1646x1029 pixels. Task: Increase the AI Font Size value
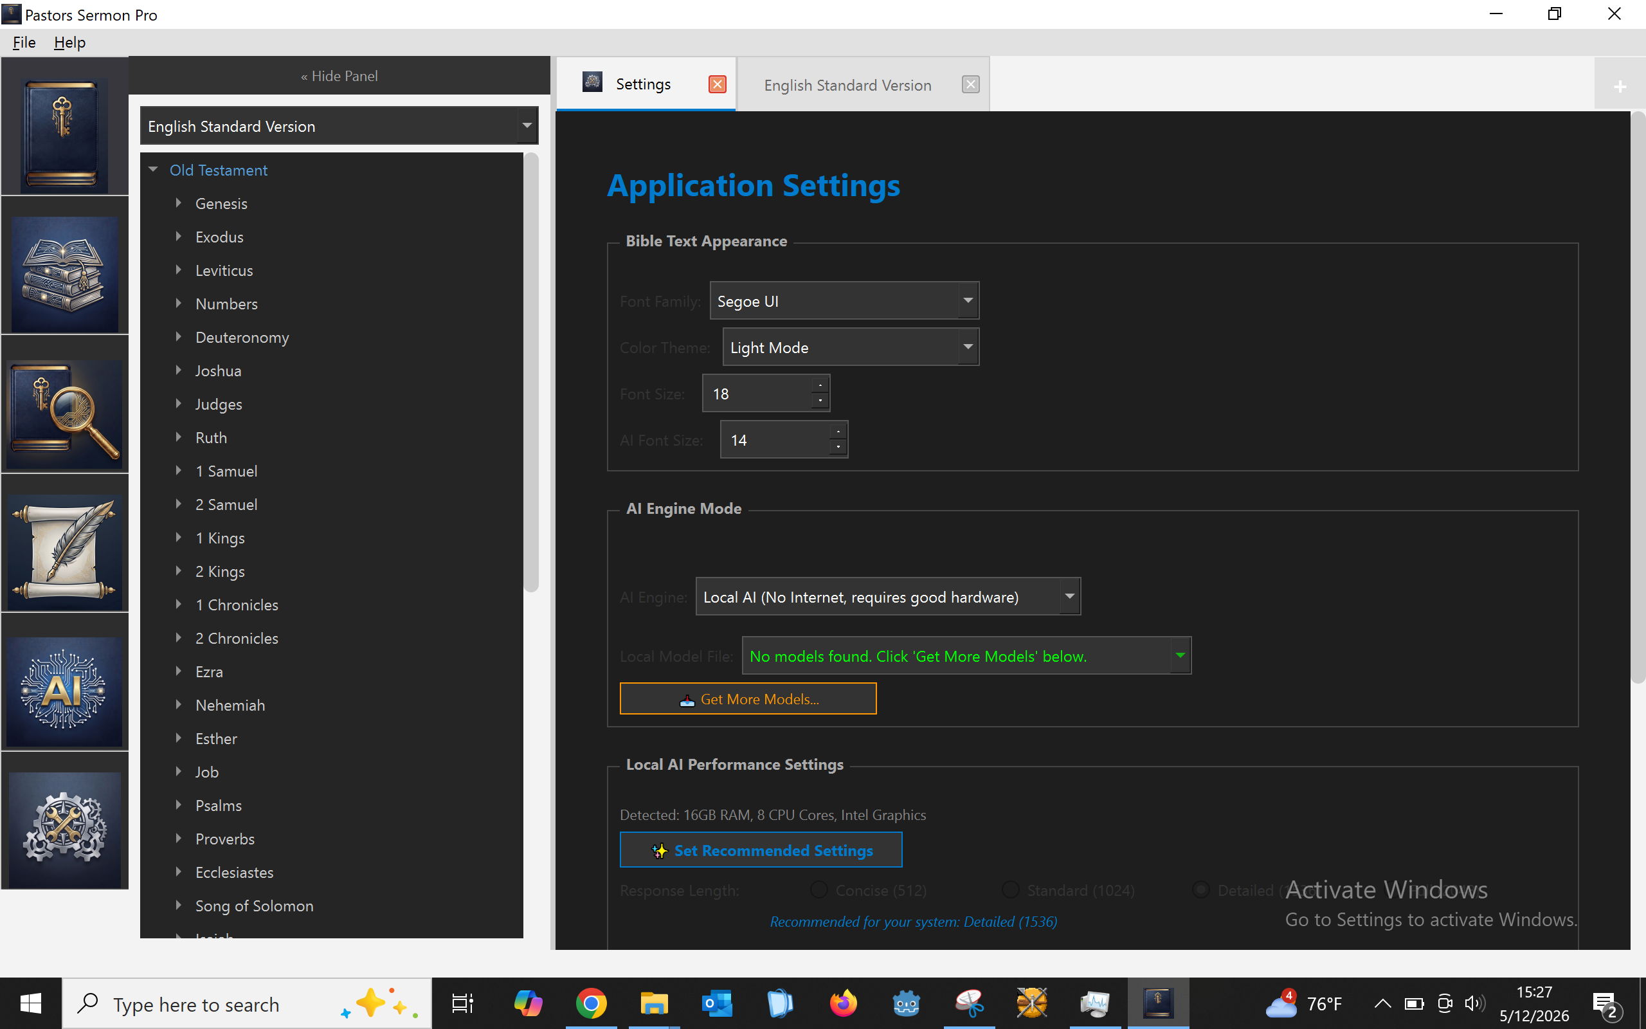pyautogui.click(x=838, y=432)
